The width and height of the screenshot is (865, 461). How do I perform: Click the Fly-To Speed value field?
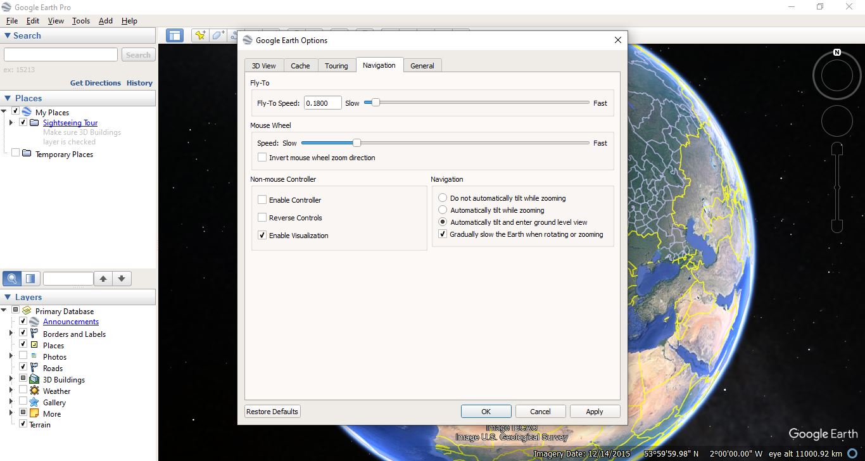[x=322, y=103]
